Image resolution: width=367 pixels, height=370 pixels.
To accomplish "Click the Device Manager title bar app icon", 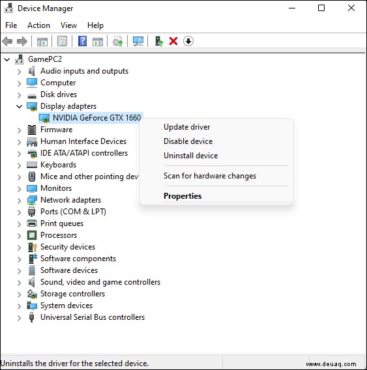I will (x=9, y=8).
